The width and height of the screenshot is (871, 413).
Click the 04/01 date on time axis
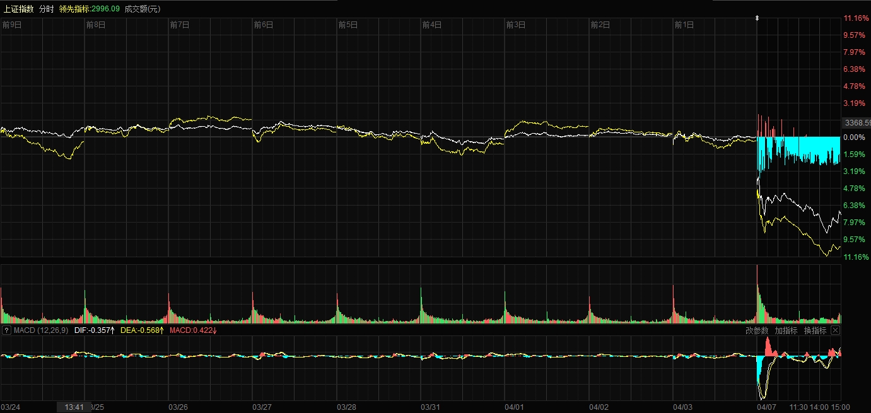coord(515,407)
